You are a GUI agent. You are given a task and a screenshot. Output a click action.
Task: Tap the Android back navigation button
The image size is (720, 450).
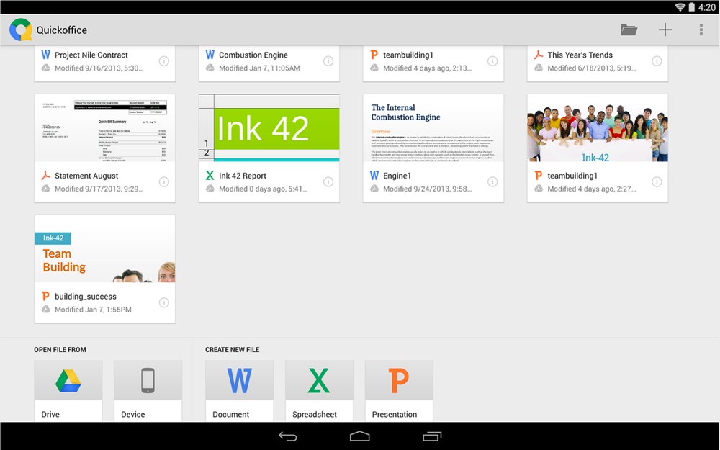point(288,436)
